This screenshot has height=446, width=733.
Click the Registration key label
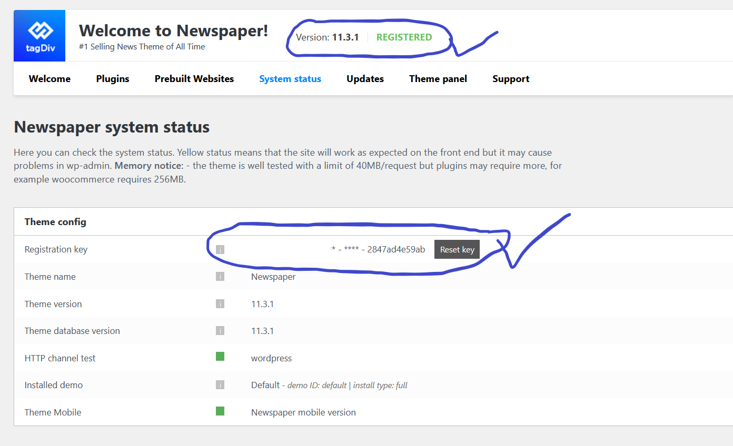(x=56, y=249)
